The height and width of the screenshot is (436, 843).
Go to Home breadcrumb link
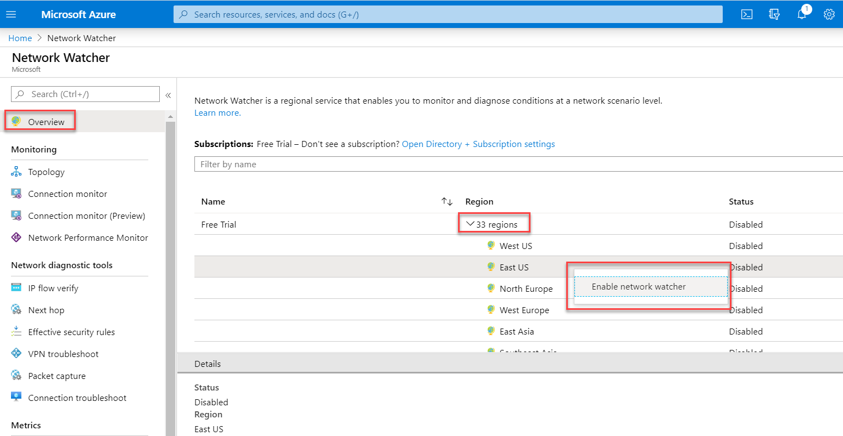click(x=20, y=38)
